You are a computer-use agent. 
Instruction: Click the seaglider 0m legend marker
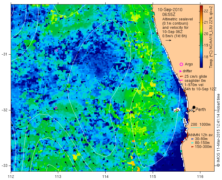point(181,81)
